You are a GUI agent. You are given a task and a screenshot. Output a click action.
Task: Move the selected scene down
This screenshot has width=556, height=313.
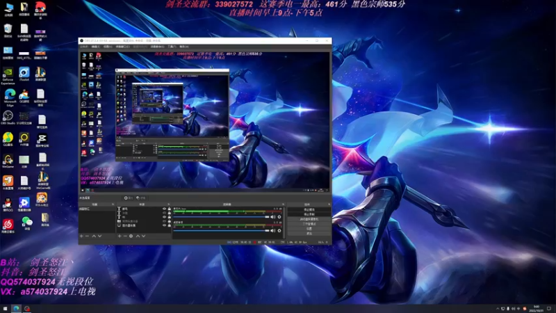pyautogui.click(x=99, y=236)
